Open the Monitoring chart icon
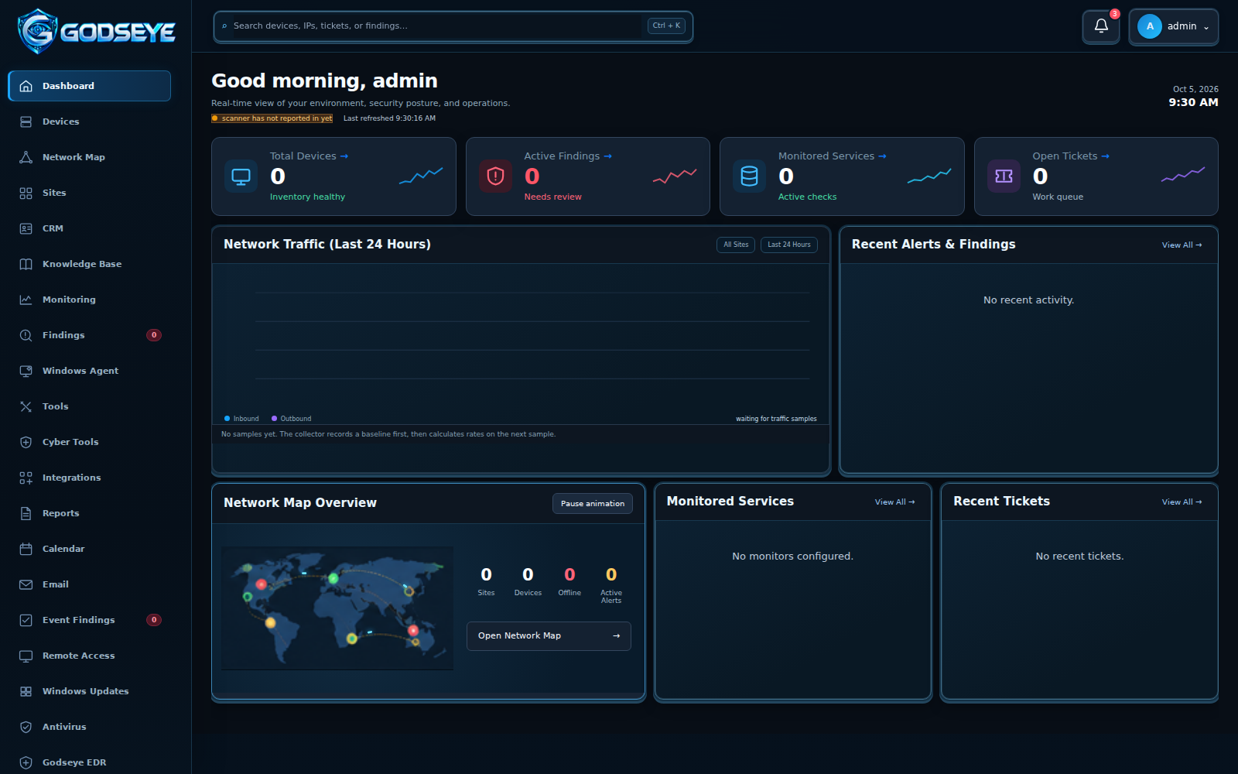Screen dimensions: 1238x774 pos(26,300)
